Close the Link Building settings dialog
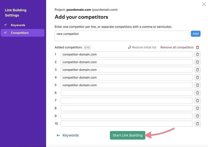Viewport: 208px width, 147px height. [204, 4]
